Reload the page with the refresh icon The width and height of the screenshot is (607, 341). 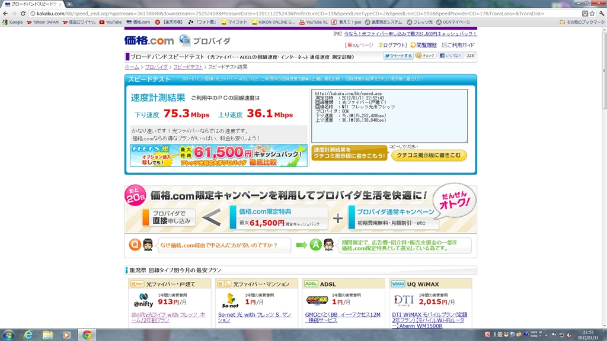click(x=23, y=14)
